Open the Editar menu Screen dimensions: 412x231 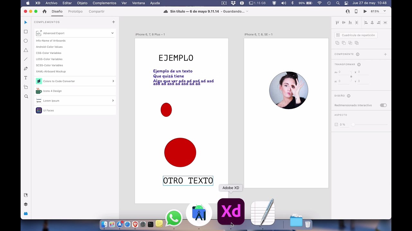[67, 3]
